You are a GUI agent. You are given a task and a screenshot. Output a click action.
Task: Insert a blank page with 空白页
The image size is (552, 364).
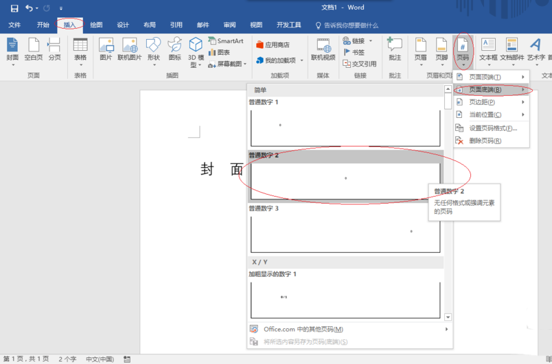34,49
